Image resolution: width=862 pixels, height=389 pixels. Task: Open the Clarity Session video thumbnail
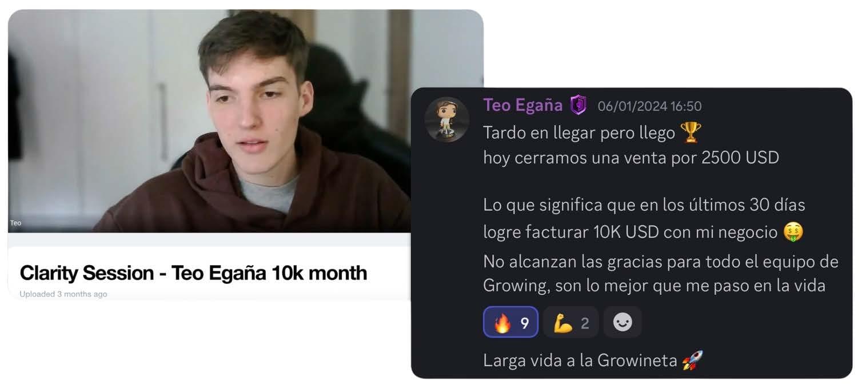[209, 121]
